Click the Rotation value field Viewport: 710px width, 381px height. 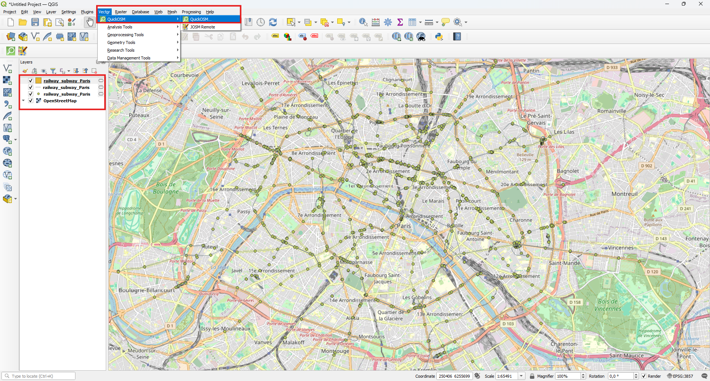[x=621, y=376]
